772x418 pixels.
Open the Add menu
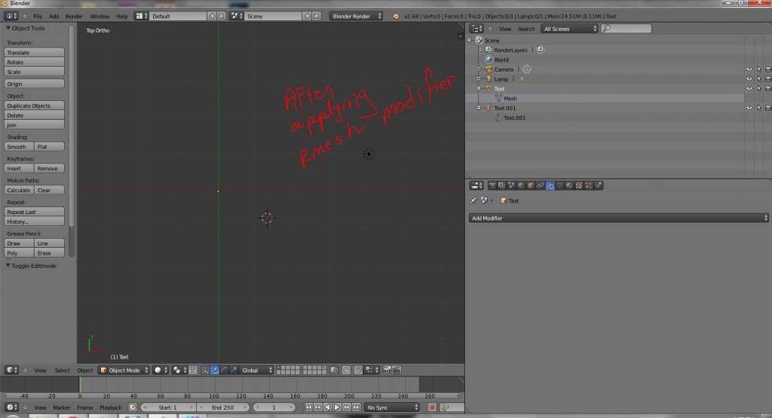54,17
